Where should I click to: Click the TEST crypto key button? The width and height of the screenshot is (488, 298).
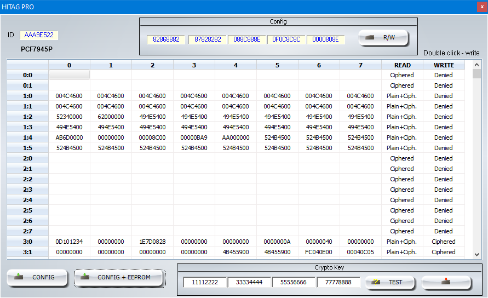coord(390,283)
